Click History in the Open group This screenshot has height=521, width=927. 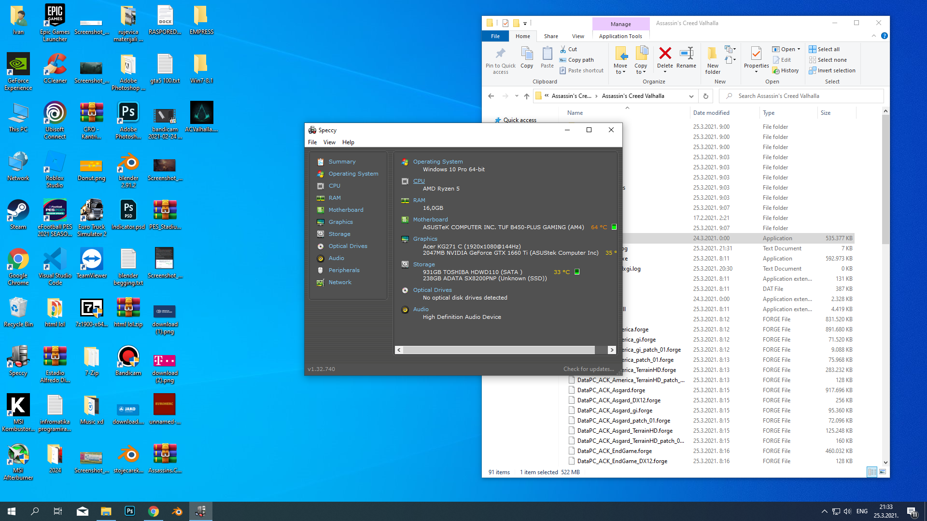coord(786,70)
